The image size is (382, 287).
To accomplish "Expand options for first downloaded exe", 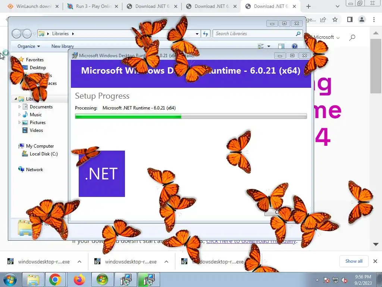I will (79, 262).
